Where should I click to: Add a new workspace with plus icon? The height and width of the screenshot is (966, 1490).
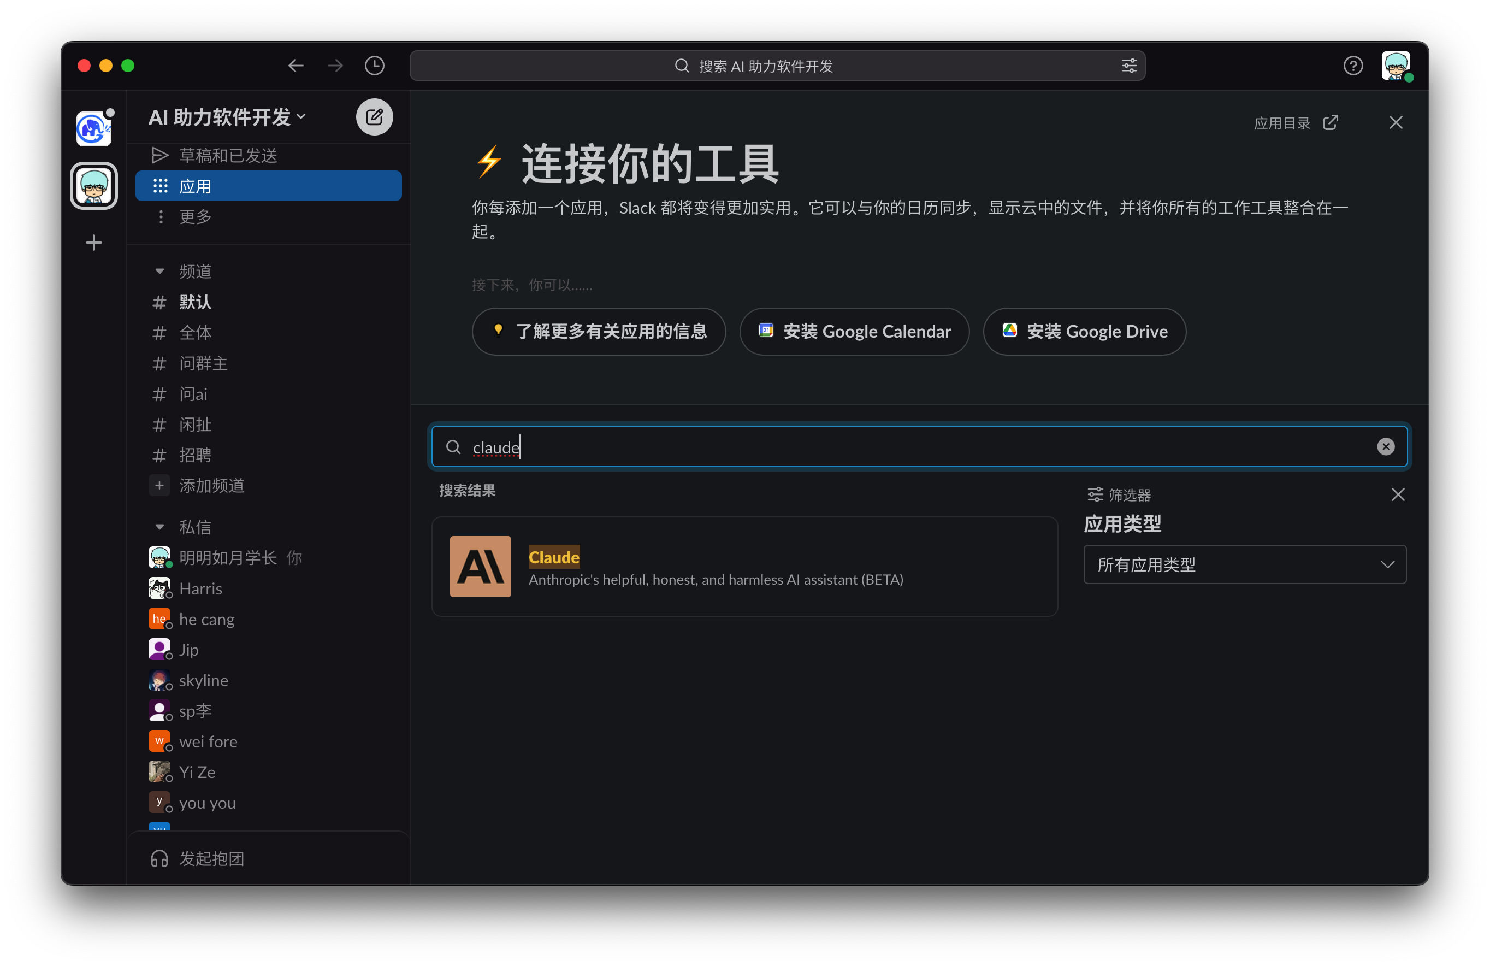click(94, 243)
